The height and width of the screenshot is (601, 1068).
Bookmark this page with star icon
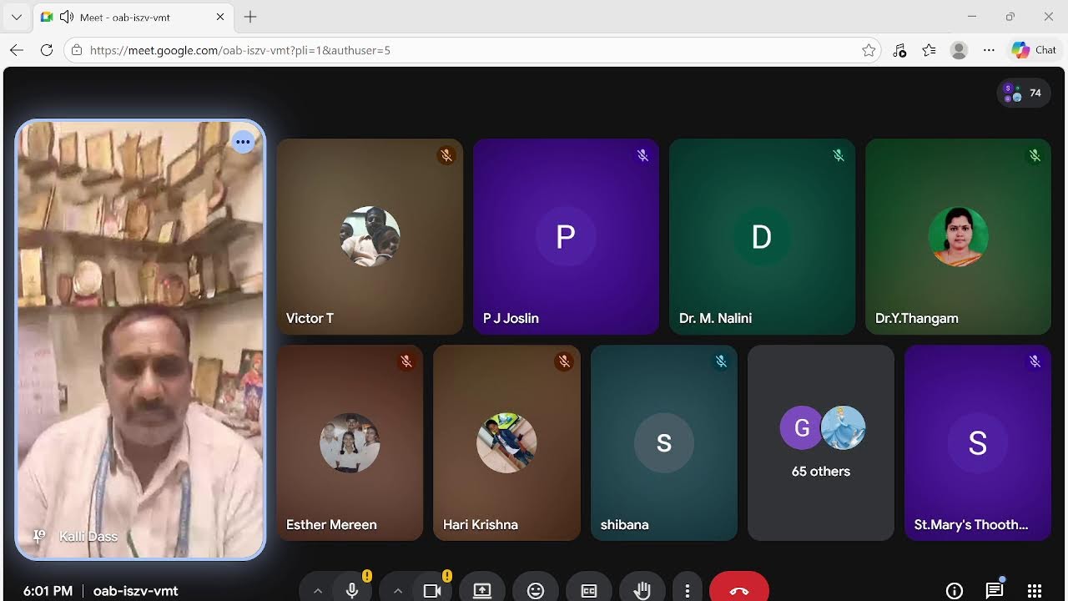click(x=869, y=50)
